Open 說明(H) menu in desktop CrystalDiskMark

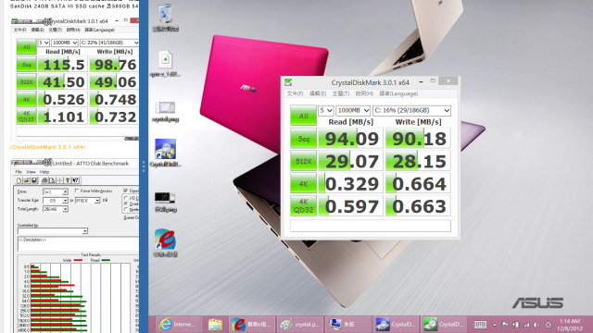(x=364, y=93)
